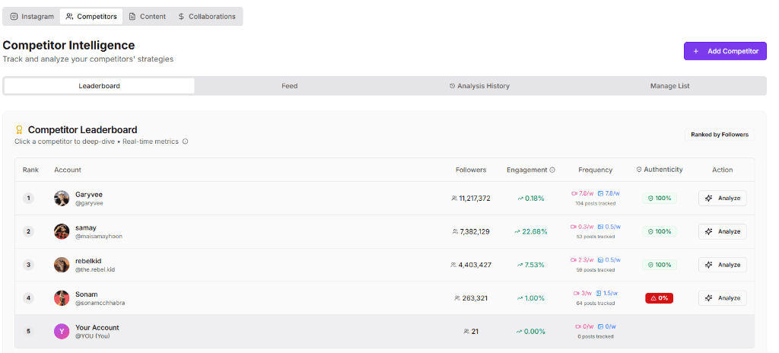Select the Competitors tab
This screenshot has width=779, height=353.
(x=91, y=17)
